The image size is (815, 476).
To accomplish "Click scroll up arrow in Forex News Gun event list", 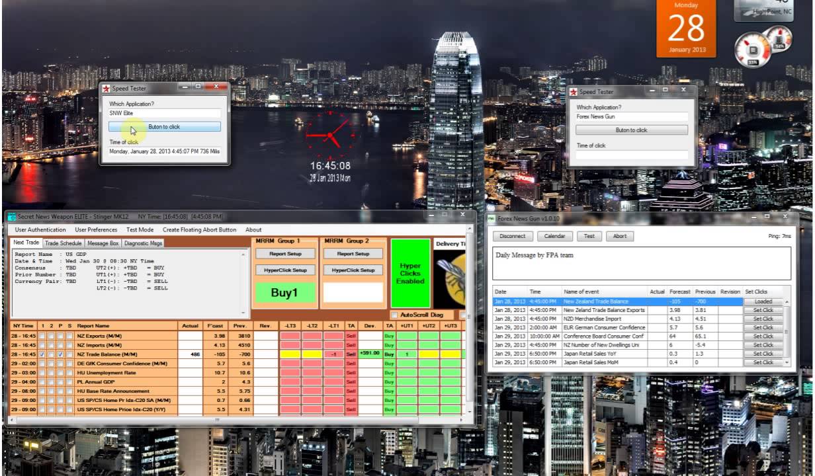I will [x=787, y=301].
